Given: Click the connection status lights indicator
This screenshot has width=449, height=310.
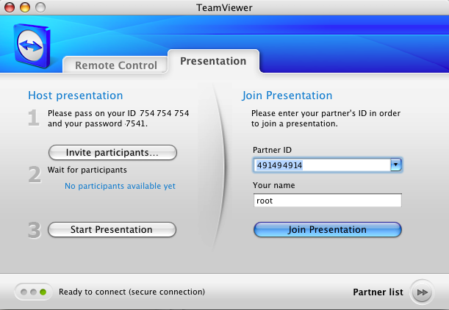Looking at the screenshot, I should (33, 292).
